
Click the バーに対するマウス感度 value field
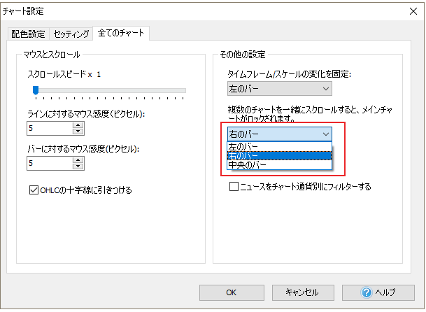click(49, 163)
